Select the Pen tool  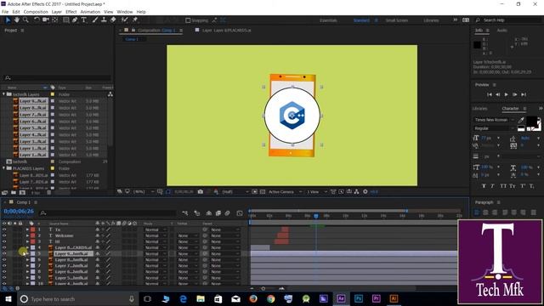[75, 20]
